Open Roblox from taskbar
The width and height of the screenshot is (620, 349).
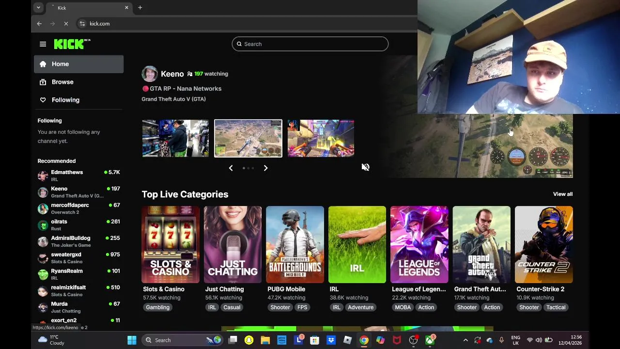click(347, 340)
